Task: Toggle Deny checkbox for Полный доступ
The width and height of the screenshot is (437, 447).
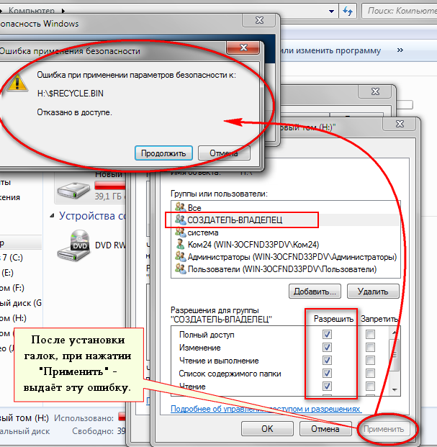Action: (x=370, y=334)
